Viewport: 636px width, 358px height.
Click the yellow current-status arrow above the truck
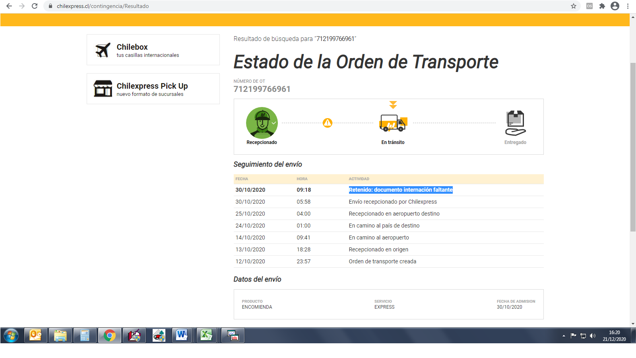(x=393, y=105)
